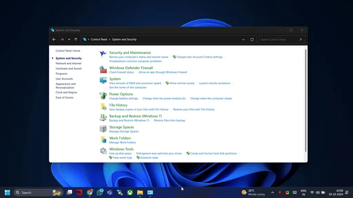This screenshot has width=353, height=198.
Task: Click the search magnifier in Control Panel
Action: [x=300, y=40]
